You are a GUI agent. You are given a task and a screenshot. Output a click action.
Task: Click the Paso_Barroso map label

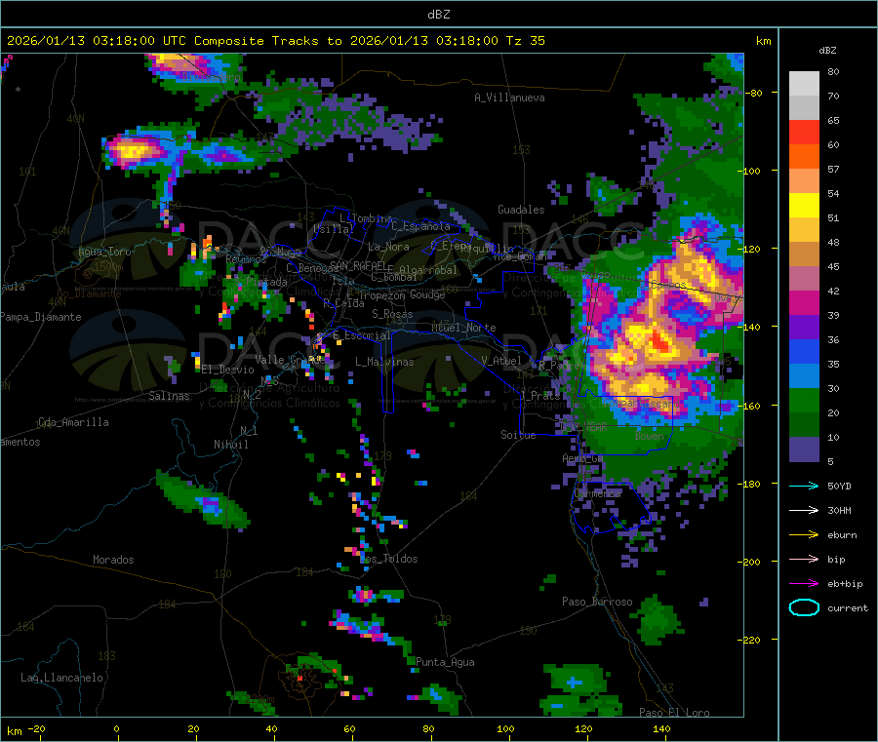coord(597,602)
